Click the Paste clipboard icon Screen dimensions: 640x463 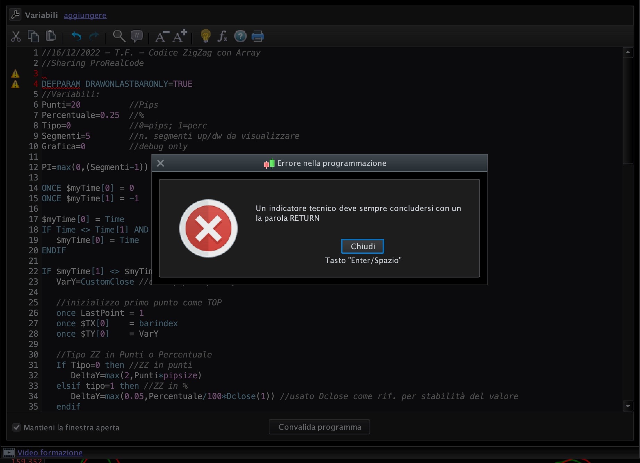[51, 36]
